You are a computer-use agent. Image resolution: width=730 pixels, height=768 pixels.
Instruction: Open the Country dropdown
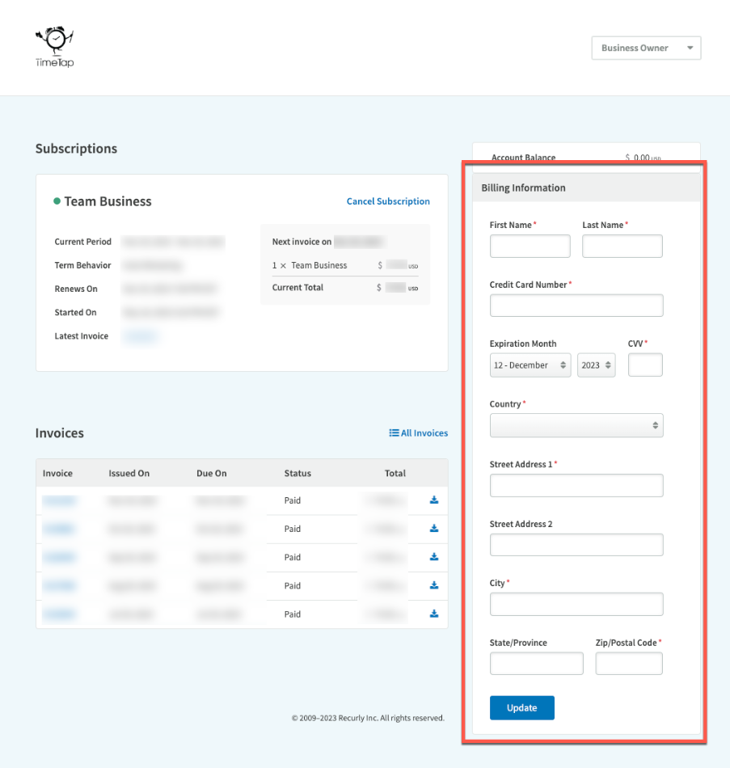[x=576, y=425]
